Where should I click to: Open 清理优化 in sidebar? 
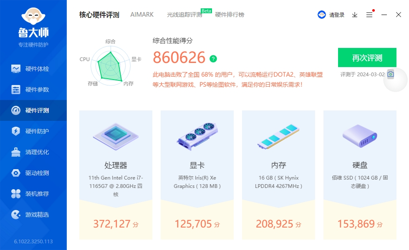coord(33,152)
